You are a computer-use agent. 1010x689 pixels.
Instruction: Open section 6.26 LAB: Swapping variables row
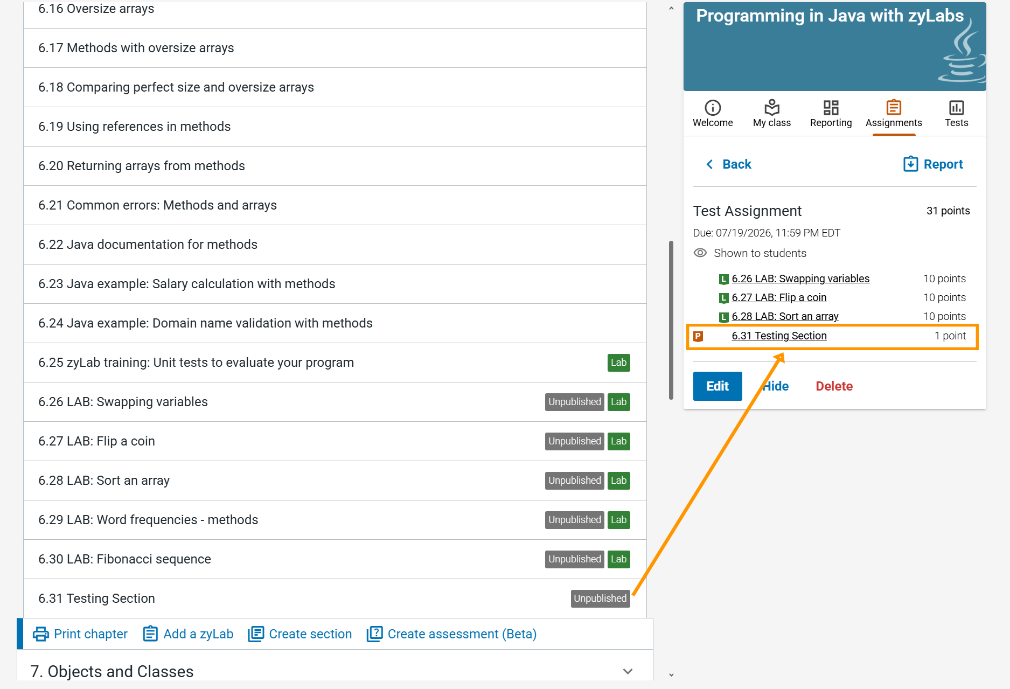click(x=335, y=402)
